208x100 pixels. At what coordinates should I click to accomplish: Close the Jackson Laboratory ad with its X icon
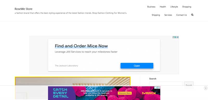click(x=178, y=37)
